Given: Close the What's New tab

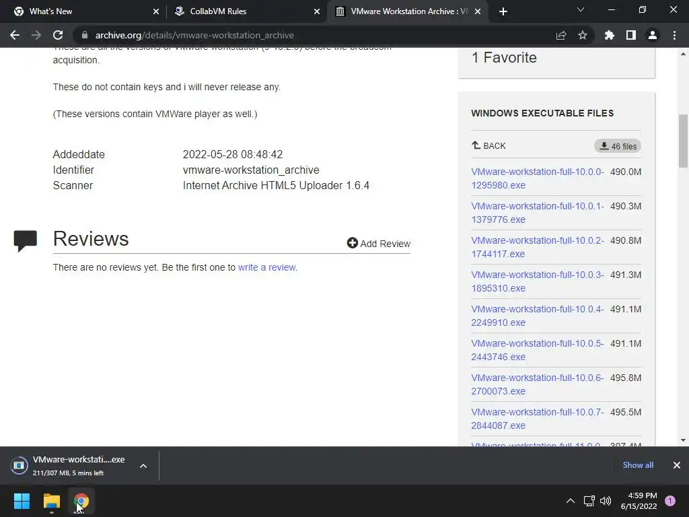Looking at the screenshot, I should (156, 11).
